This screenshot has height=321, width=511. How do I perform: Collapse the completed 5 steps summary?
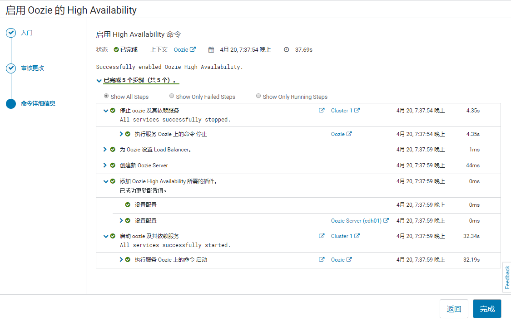(x=99, y=81)
